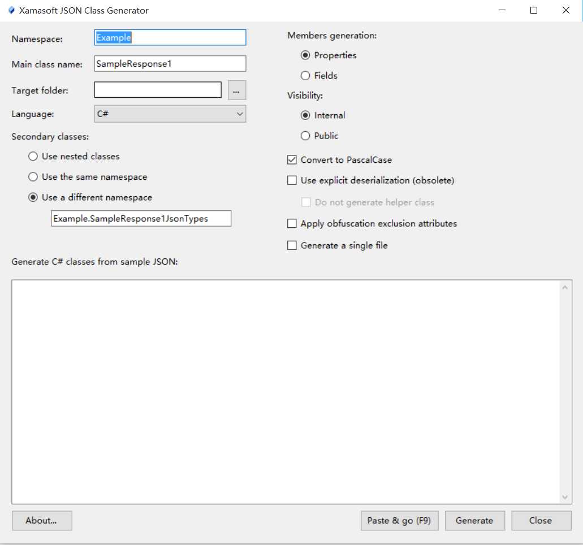Click the Namespace input field

(x=170, y=37)
